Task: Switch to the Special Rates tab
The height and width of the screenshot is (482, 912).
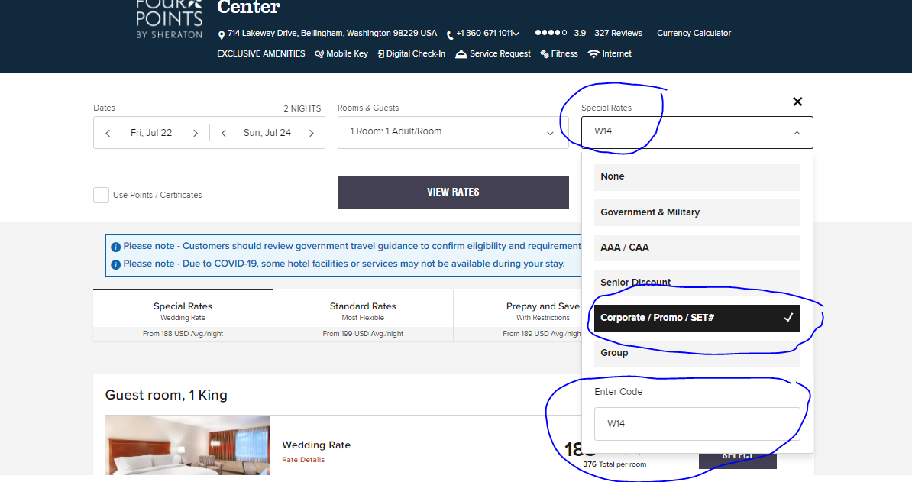Action: click(x=183, y=315)
